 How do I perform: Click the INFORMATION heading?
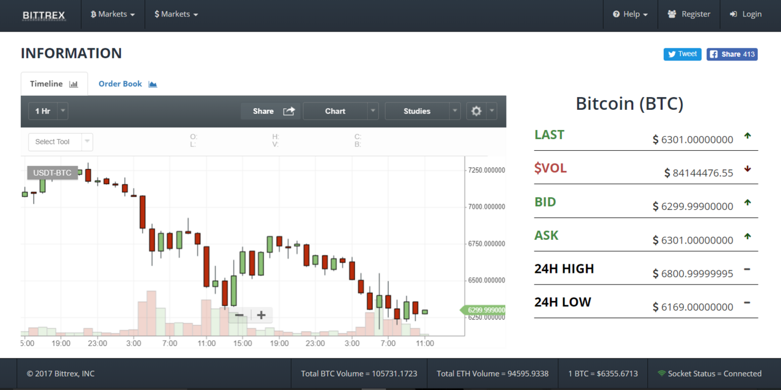(x=71, y=53)
